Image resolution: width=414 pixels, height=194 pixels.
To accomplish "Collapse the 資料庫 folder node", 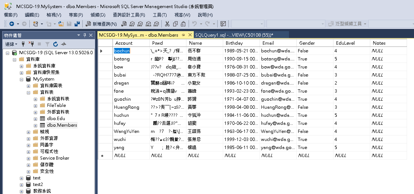I will tap(14, 59).
